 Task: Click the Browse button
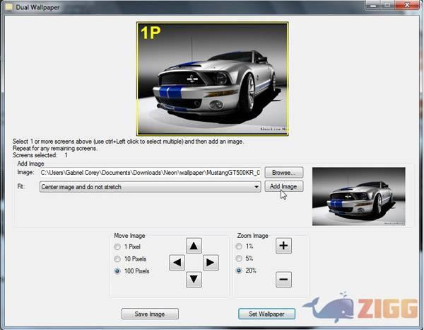284,172
